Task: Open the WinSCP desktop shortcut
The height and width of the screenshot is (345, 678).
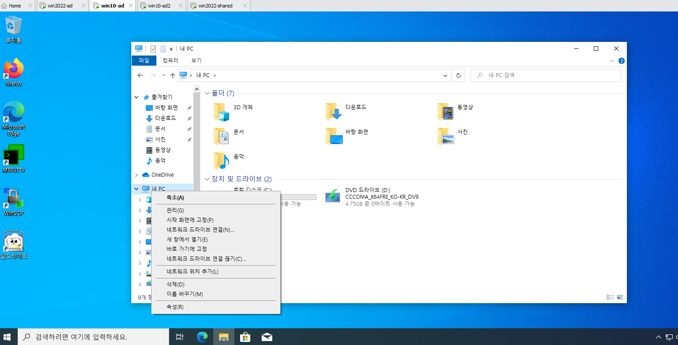Action: [13, 202]
